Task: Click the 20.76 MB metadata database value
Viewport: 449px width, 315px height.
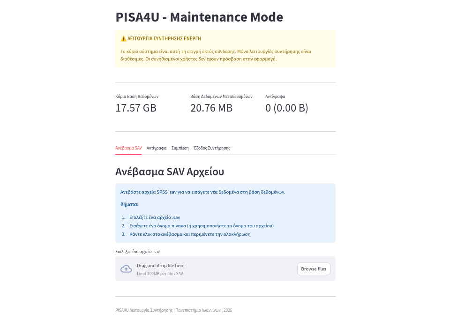Action: click(x=211, y=108)
